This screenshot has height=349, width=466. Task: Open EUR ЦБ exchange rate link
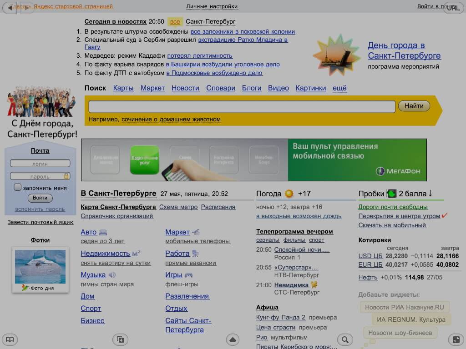click(x=370, y=264)
